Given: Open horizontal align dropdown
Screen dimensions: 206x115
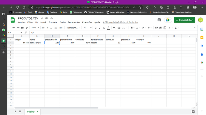Looking at the screenshot, I should tap(132, 28).
